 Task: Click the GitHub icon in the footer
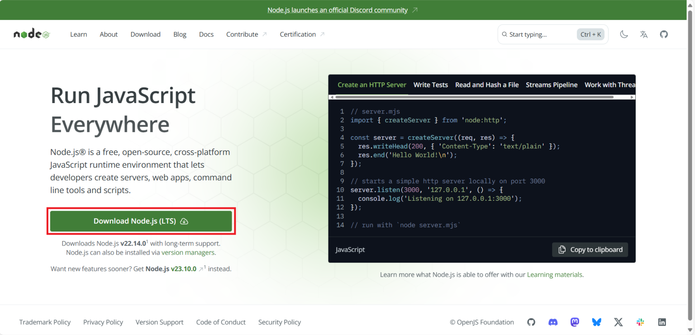pos(531,322)
